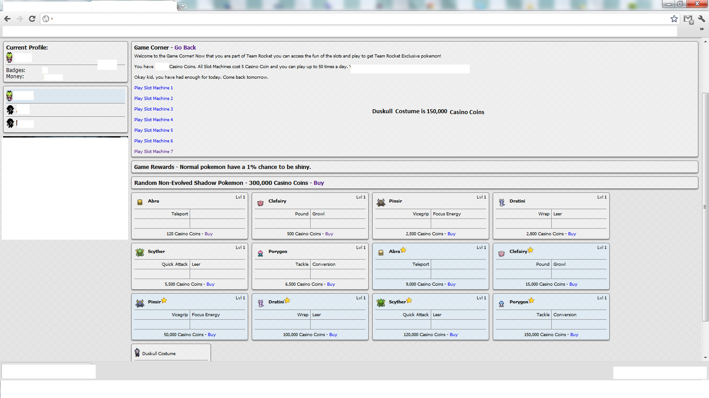Image resolution: width=709 pixels, height=398 pixels.
Task: Buy Porygon for 6,500 Casino Coins
Action: [x=331, y=284]
